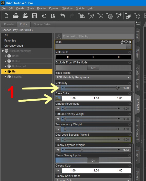Open the Content Library side tab
This screenshot has width=146, height=181.
click(x=138, y=78)
